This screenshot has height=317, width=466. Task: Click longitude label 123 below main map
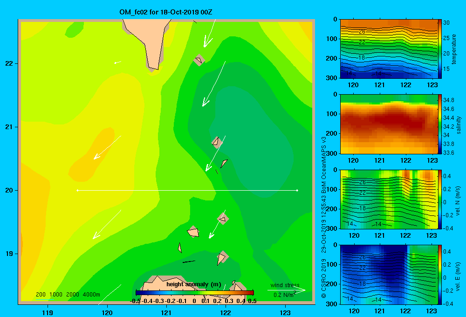click(x=285, y=312)
